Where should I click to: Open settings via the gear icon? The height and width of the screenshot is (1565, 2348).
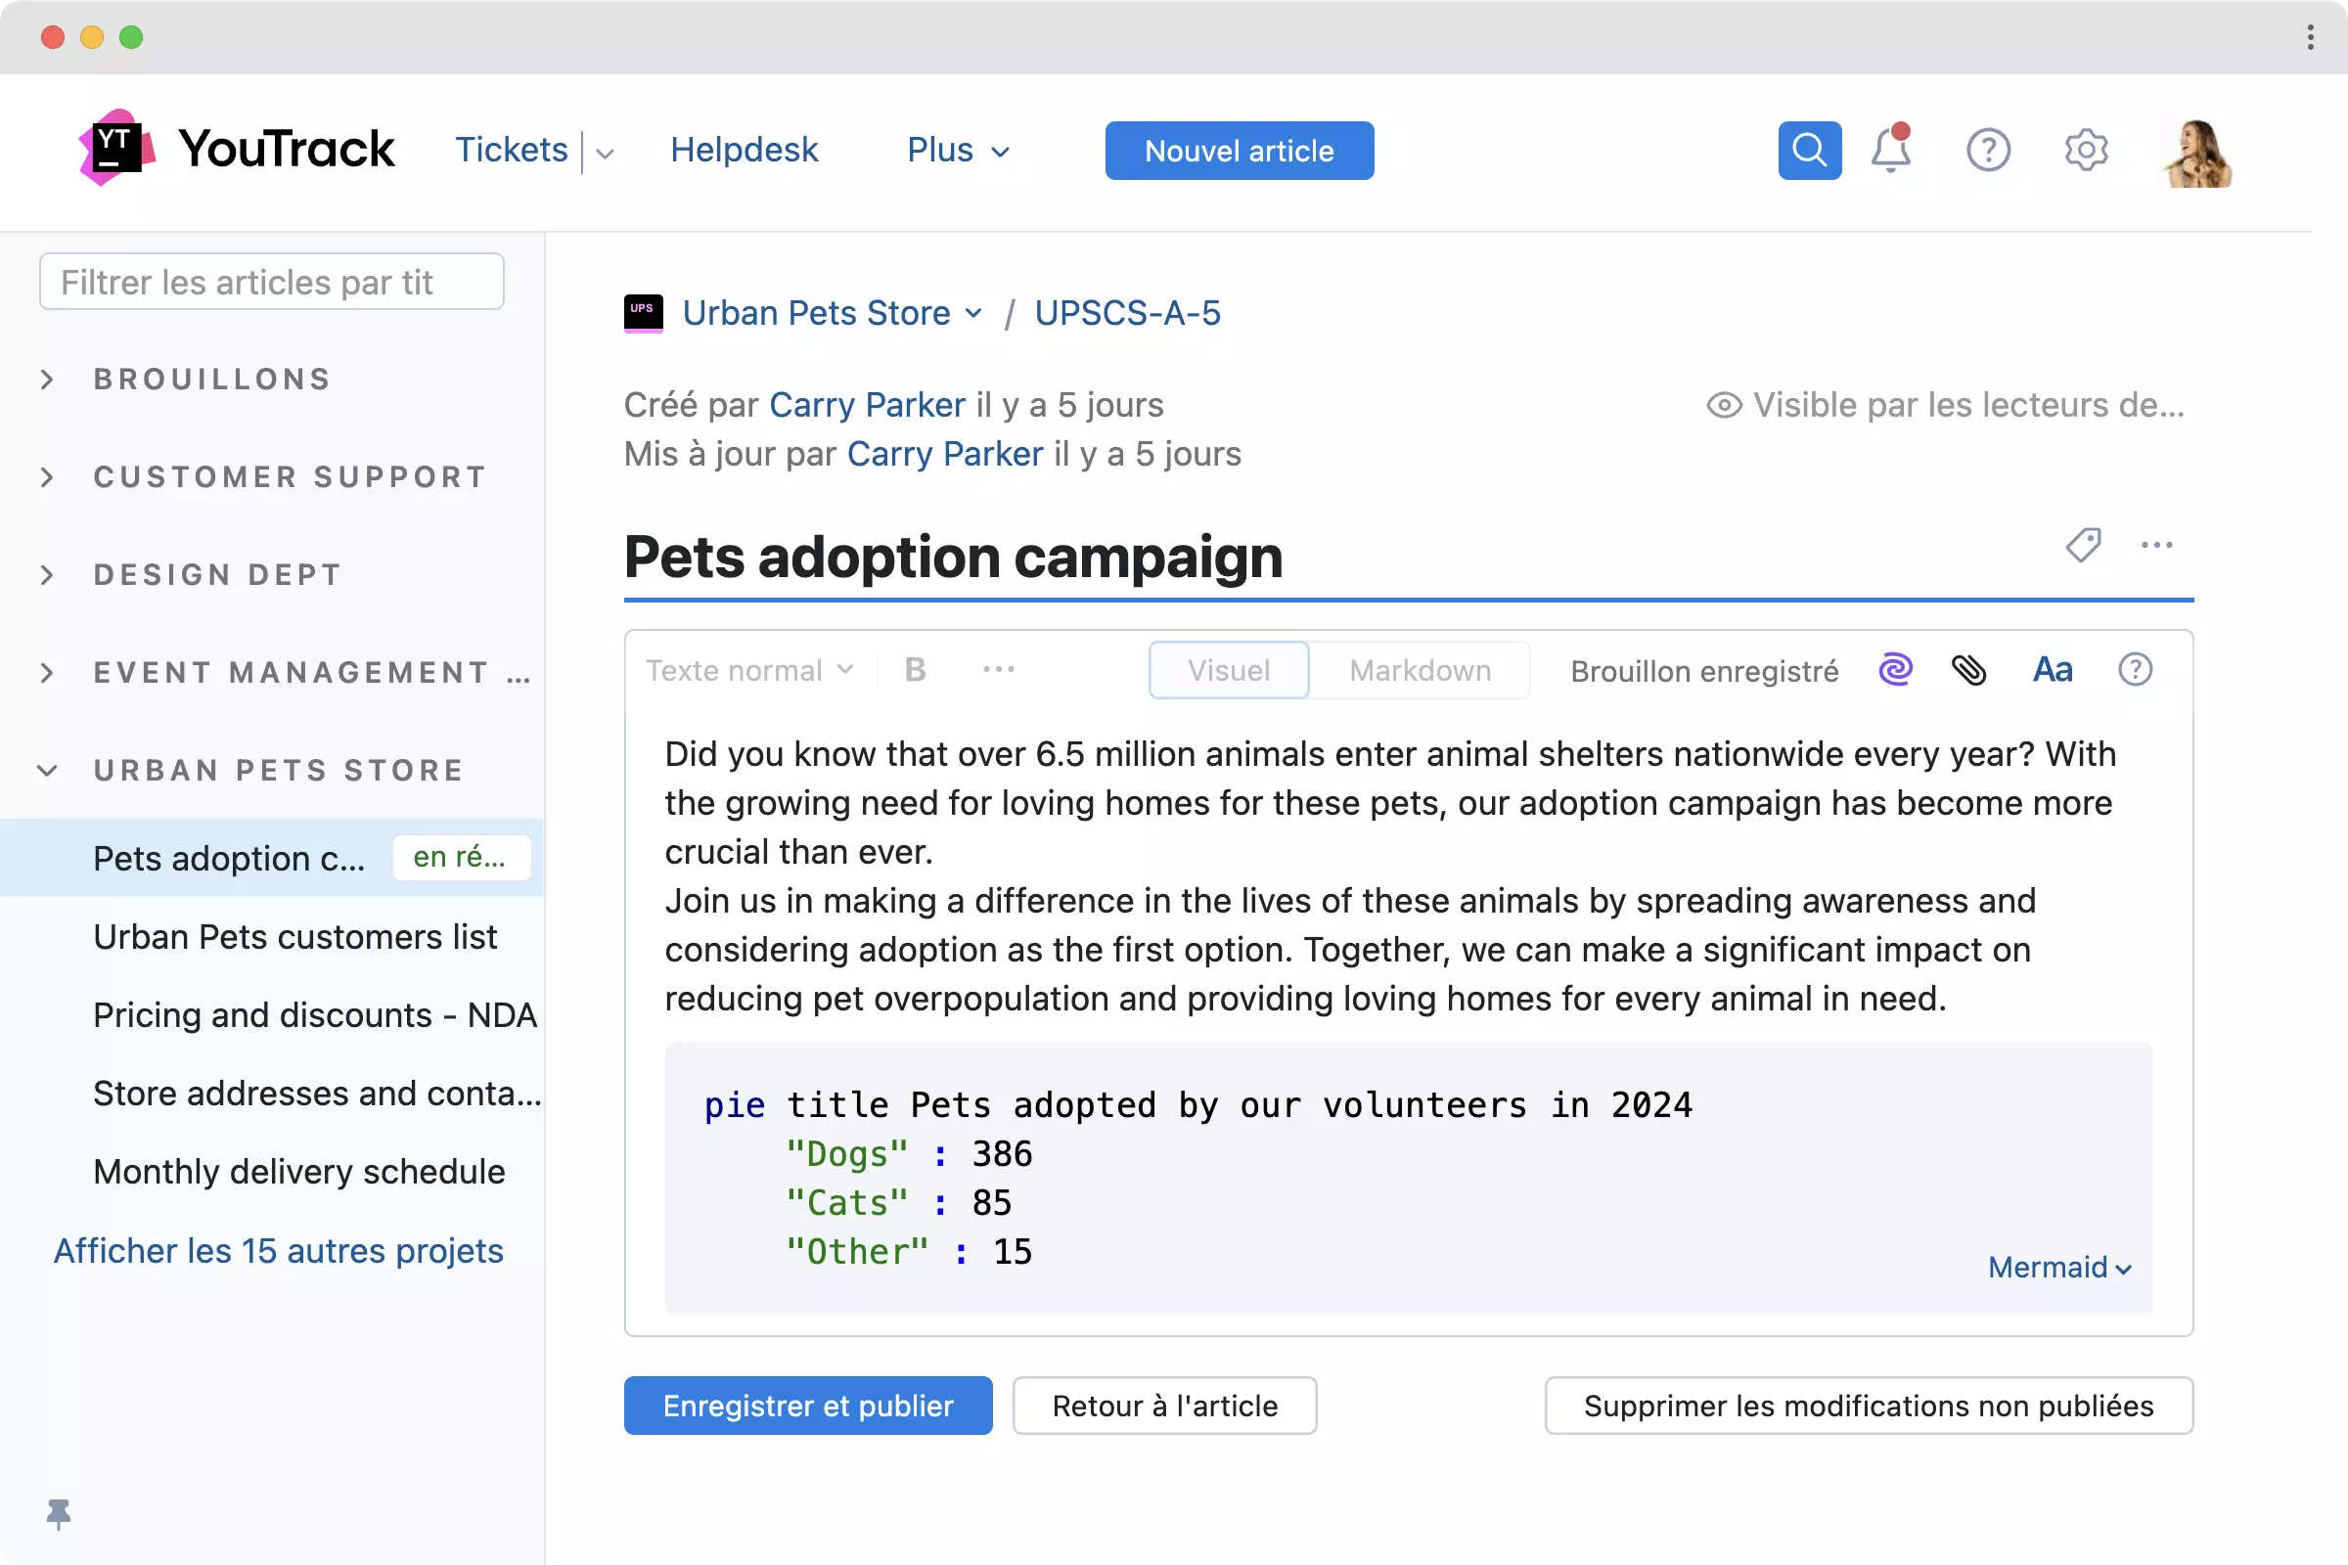click(x=2086, y=151)
